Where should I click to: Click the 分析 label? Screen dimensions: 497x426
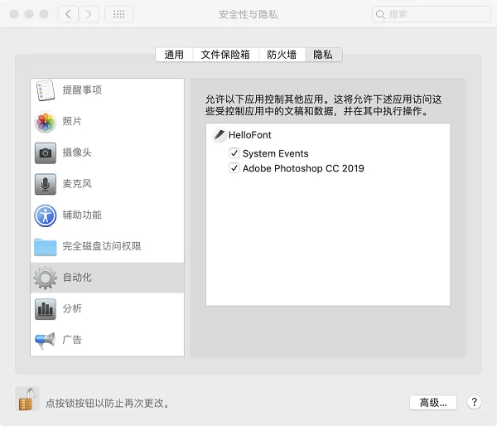coord(72,308)
